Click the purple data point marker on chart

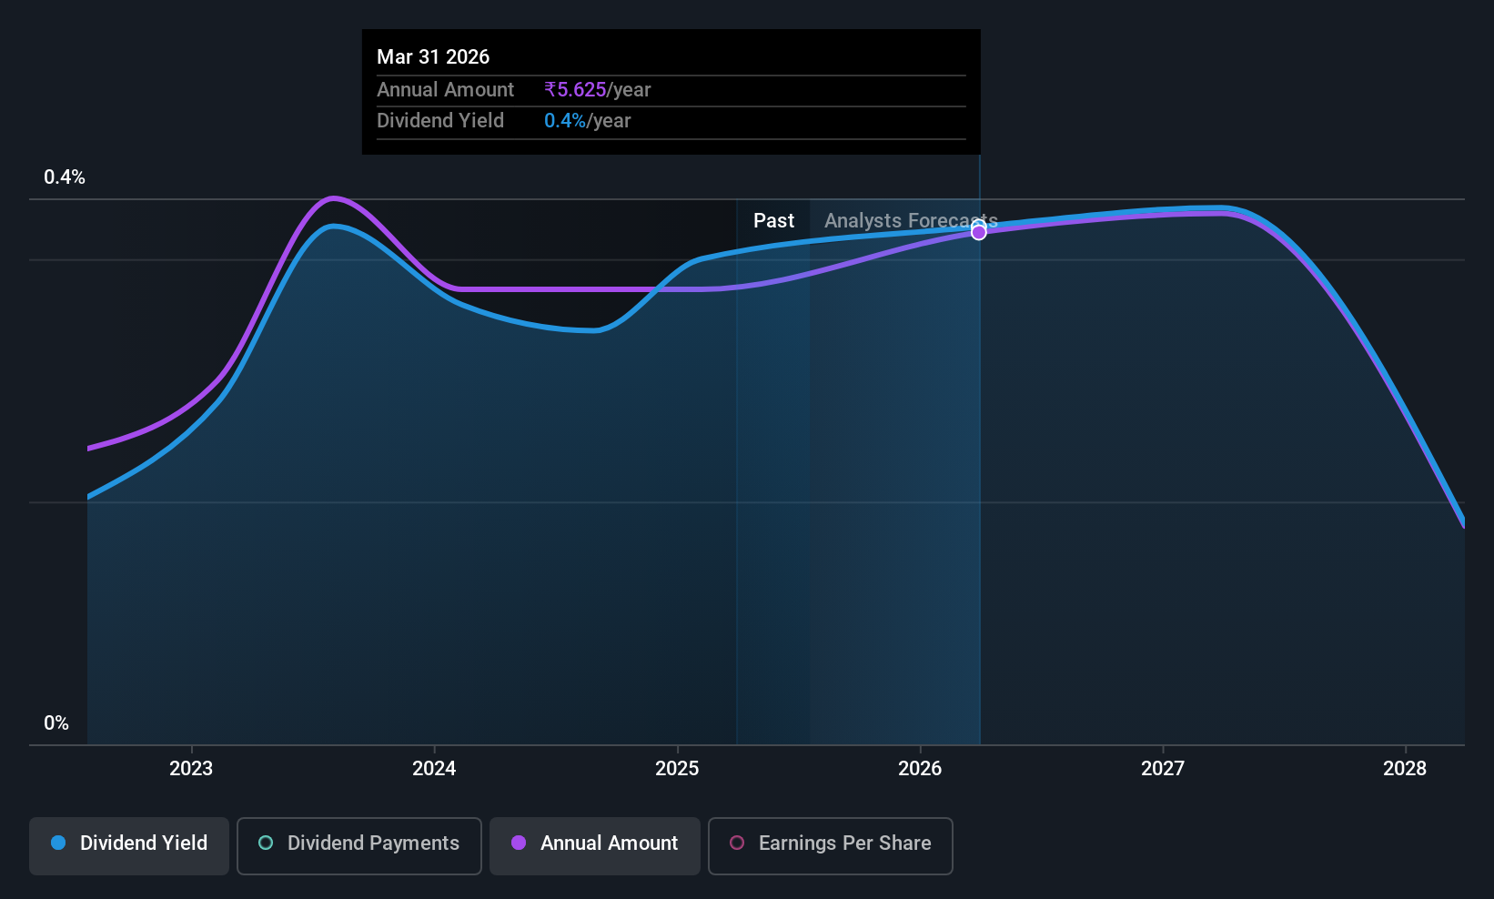(979, 232)
